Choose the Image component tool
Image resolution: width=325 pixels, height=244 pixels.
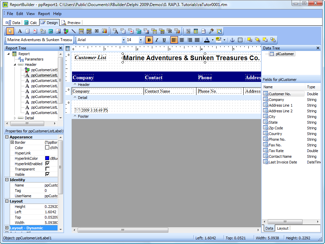[x=58, y=31]
